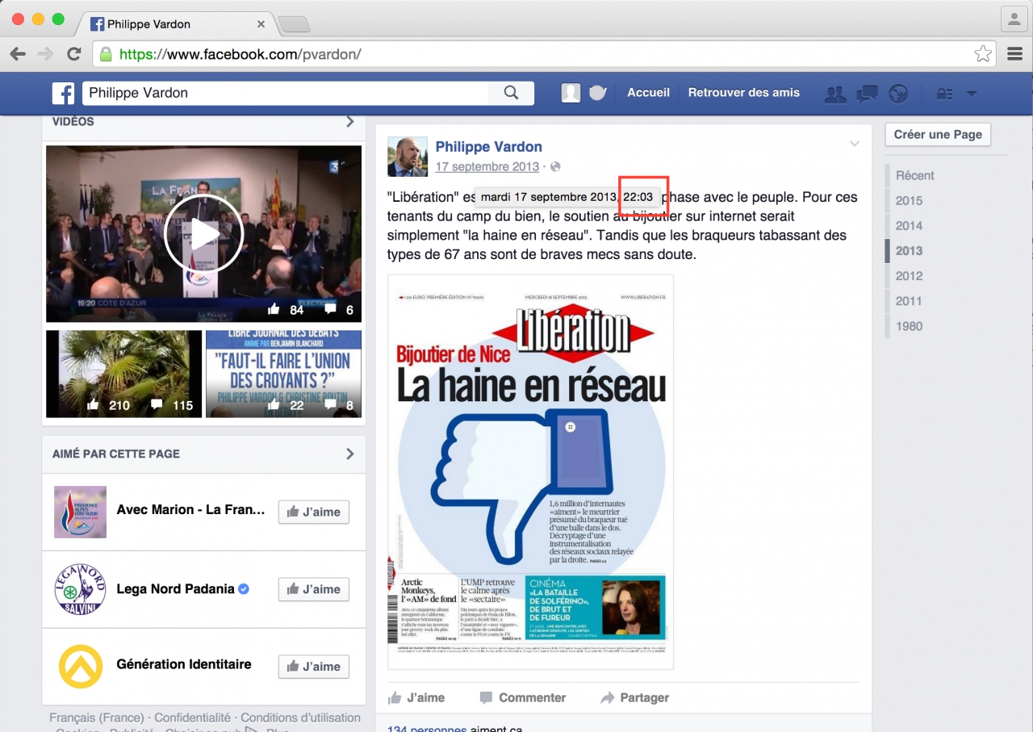Open the Chrome user profile button
Screen dimensions: 1033x732
(1013, 19)
